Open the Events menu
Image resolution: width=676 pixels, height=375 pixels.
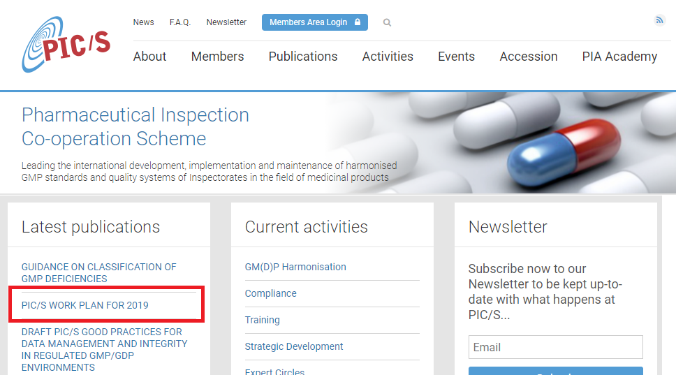[x=456, y=57]
